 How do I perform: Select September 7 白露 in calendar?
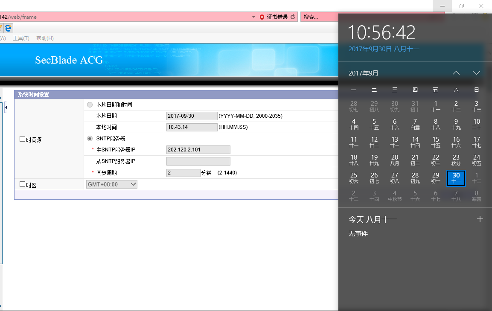415,124
